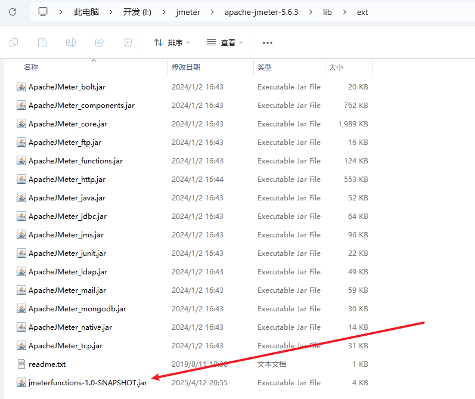Click the PC monitor icon in address bar
This screenshot has width=475, height=399.
pos(43,12)
